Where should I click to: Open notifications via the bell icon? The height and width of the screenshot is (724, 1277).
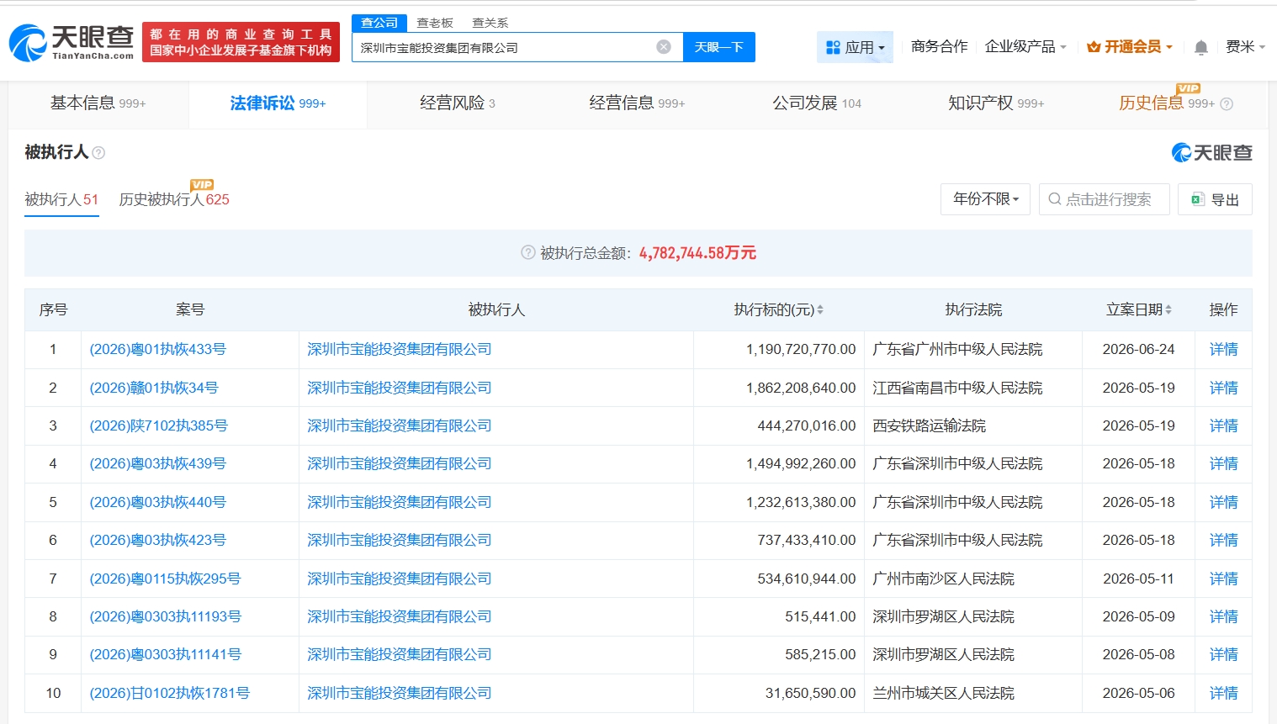pyautogui.click(x=1201, y=47)
